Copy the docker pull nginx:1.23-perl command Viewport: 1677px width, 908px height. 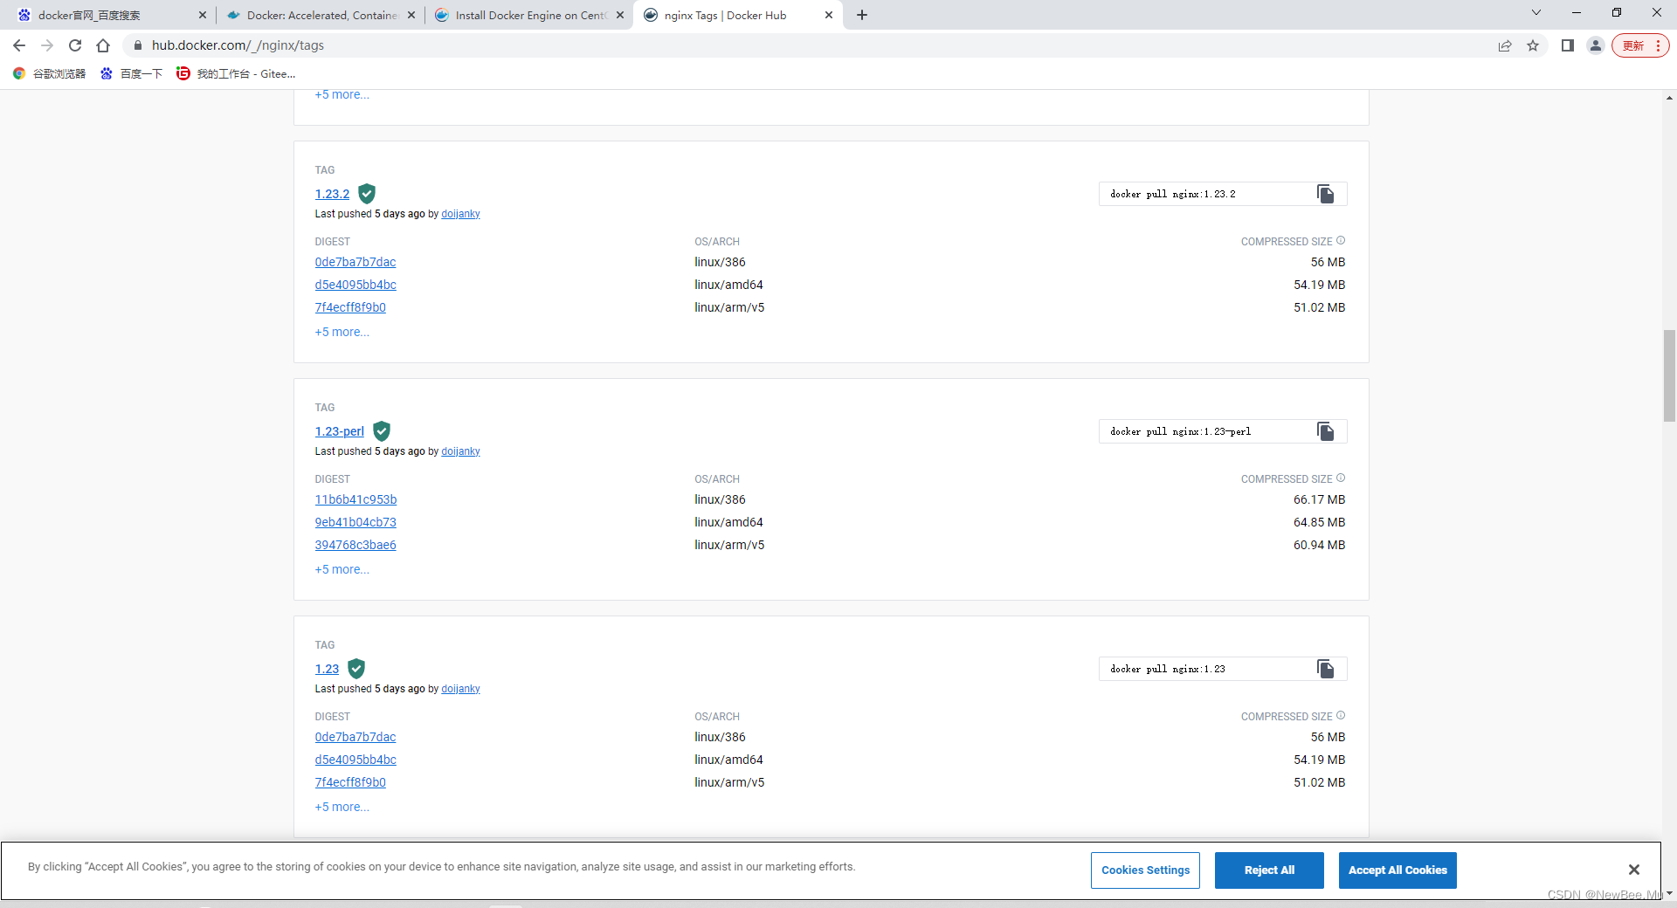1325,431
